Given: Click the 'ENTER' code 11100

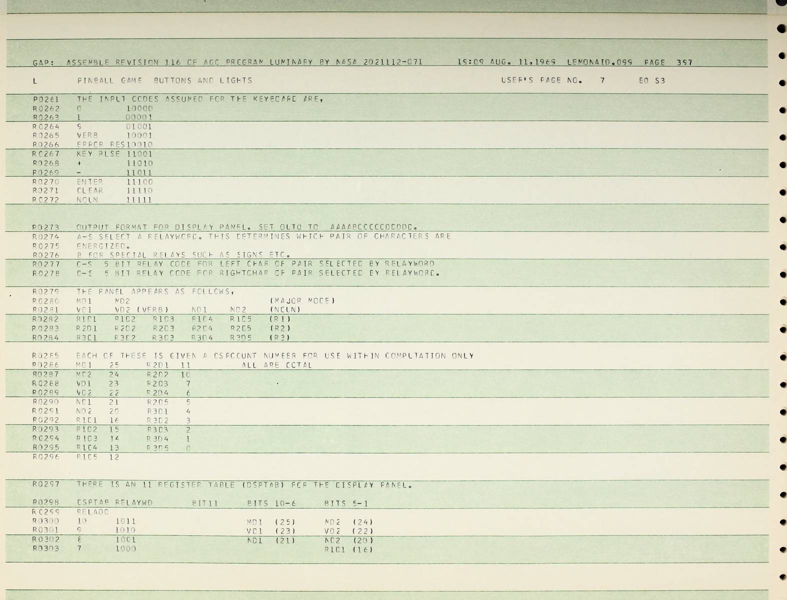Looking at the screenshot, I should click(x=139, y=182).
